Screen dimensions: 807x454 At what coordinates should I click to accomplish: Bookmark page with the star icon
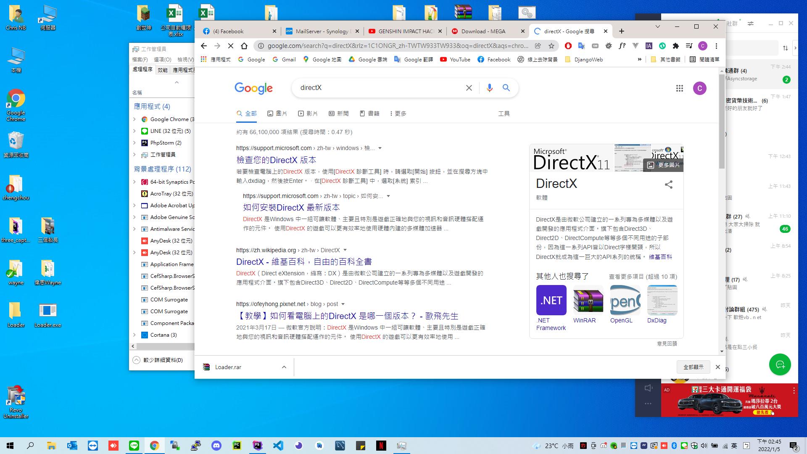tap(551, 46)
